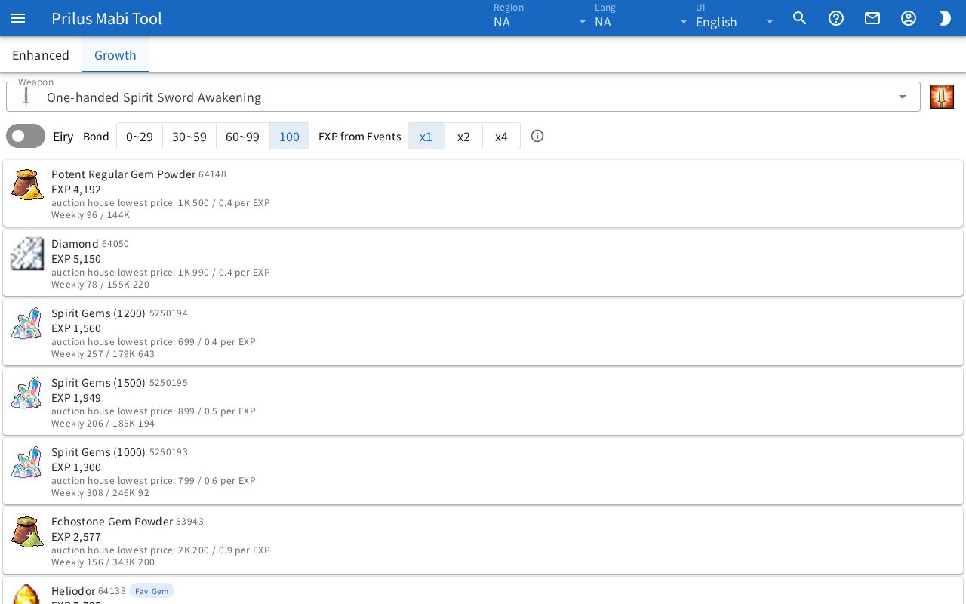Select Bond range 30~59

pos(189,136)
